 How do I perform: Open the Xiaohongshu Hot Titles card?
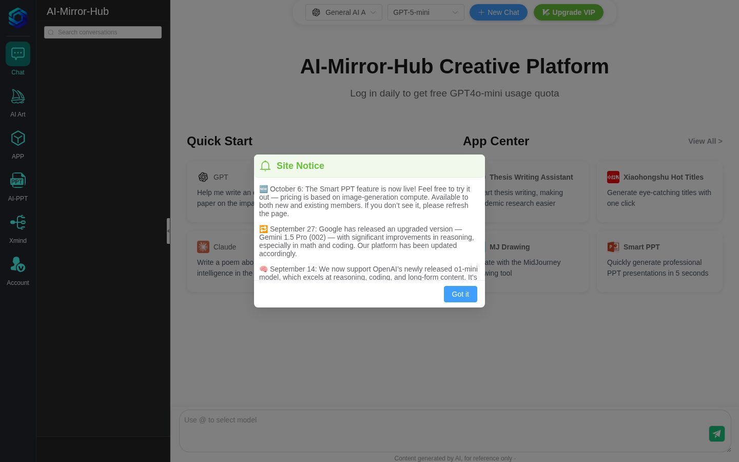point(659,192)
